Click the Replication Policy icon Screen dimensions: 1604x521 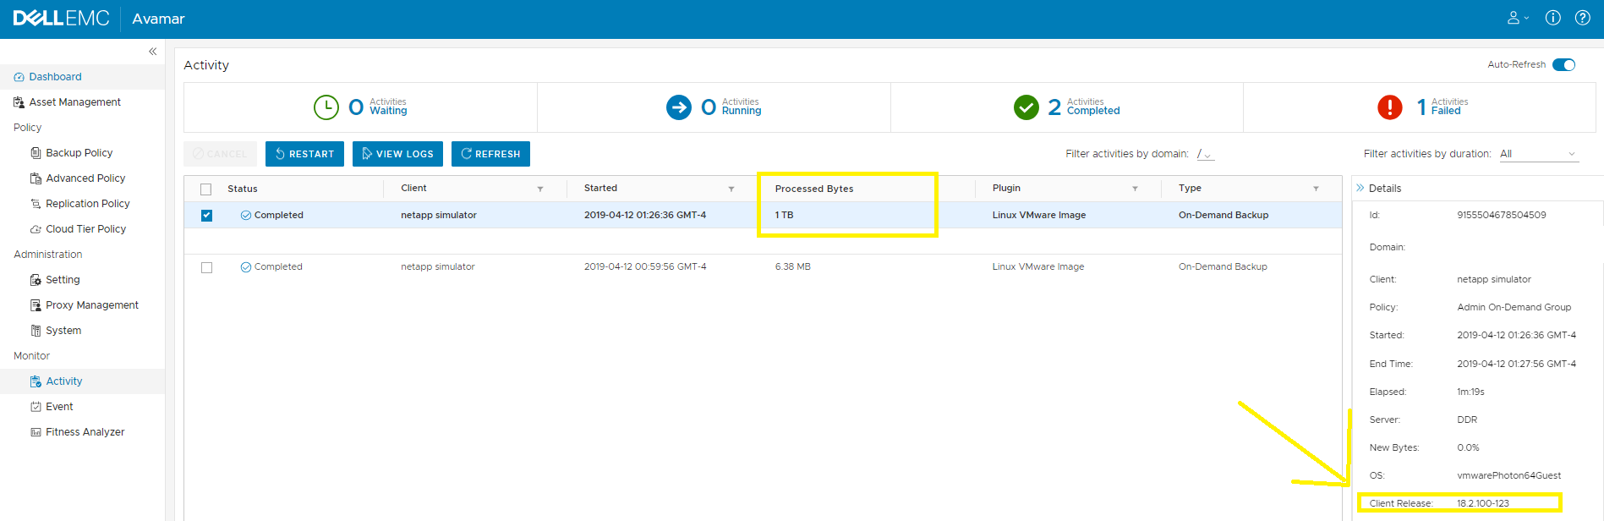36,204
